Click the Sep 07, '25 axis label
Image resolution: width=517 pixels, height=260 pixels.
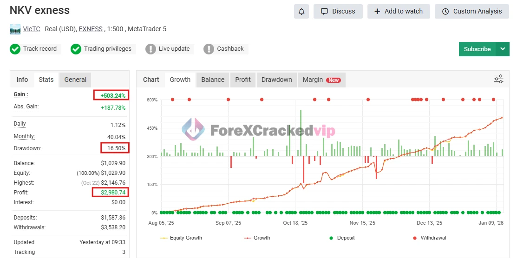228,223
